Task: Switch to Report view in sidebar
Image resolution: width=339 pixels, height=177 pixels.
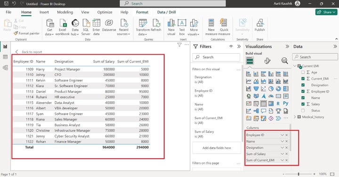Action: 5,47
